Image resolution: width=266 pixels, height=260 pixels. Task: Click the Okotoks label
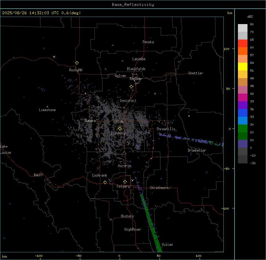[127, 216]
